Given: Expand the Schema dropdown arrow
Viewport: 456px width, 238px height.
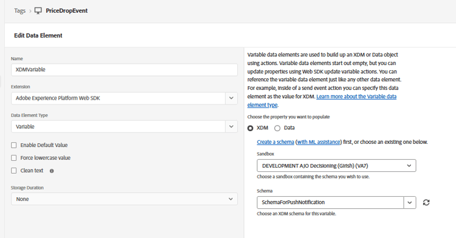Looking at the screenshot, I should click(410, 202).
